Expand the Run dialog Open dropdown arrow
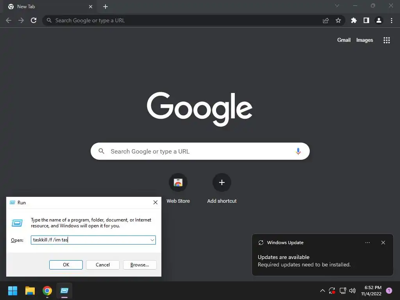Viewport: 400px width, 300px height. (152, 240)
